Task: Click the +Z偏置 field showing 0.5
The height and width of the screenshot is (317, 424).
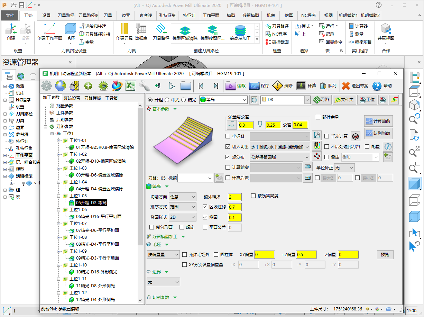Action: (x=306, y=254)
